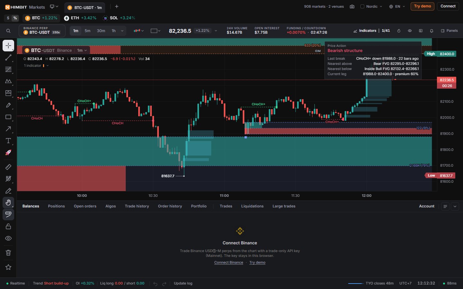Select the trend line drawing tool
This screenshot has height=289, width=463.
(x=8, y=57)
